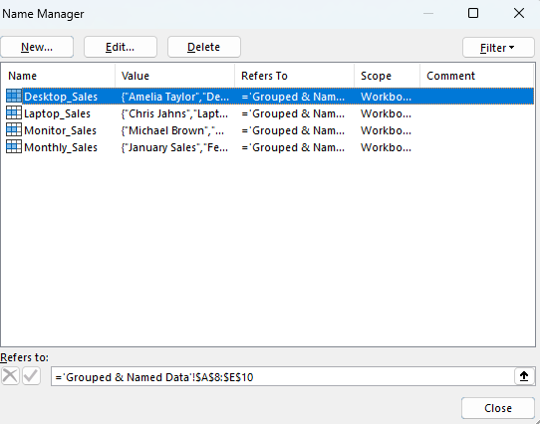This screenshot has height=424, width=540.
Task: Delete the selected name
Action: (204, 47)
